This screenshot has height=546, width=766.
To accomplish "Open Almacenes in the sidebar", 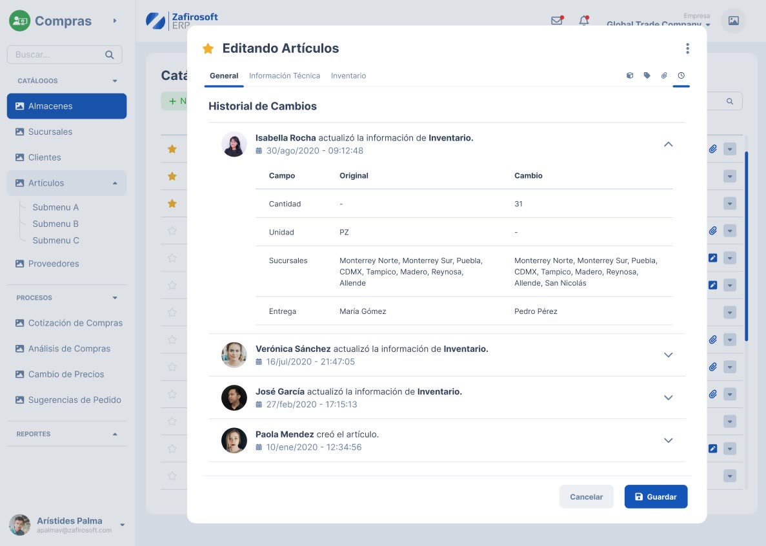I will click(66, 106).
